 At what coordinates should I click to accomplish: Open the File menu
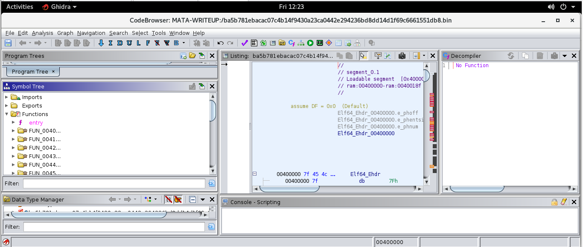click(x=10, y=33)
